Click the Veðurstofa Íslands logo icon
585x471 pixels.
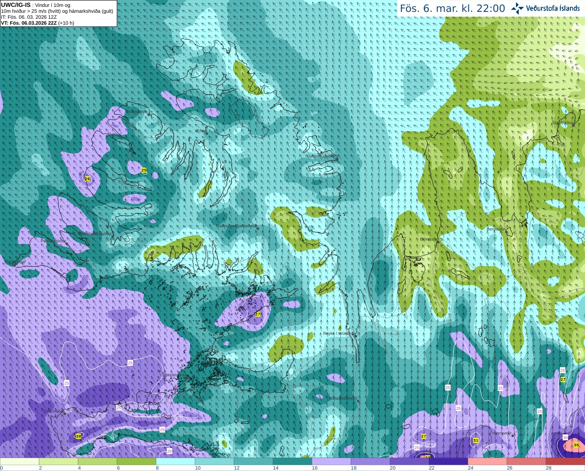pyautogui.click(x=517, y=8)
